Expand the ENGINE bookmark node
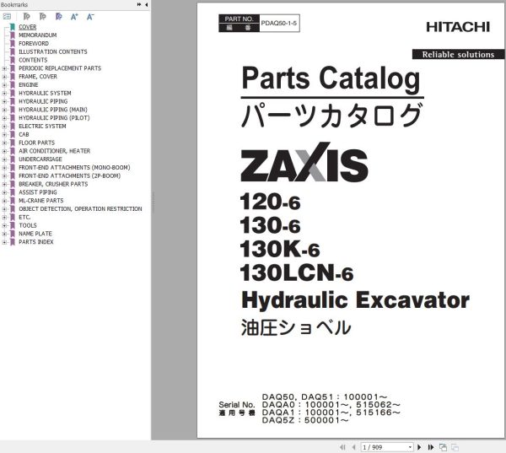This screenshot has height=453, width=506. [4, 85]
